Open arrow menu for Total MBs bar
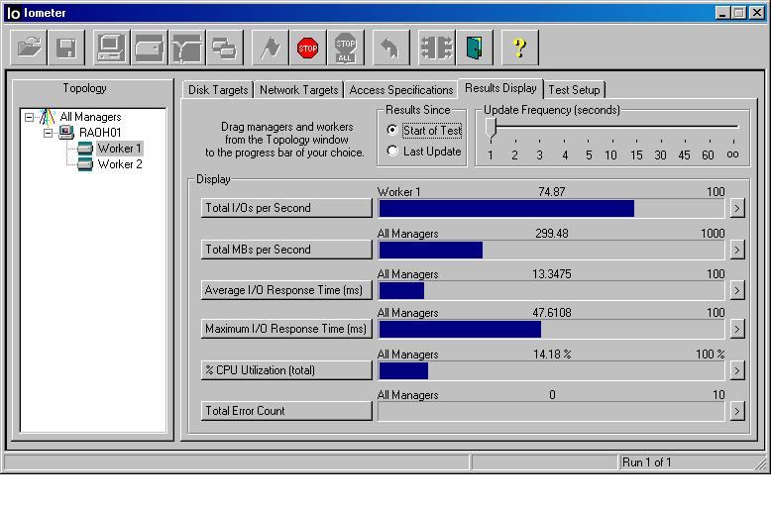This screenshot has height=507, width=771. pos(736,250)
